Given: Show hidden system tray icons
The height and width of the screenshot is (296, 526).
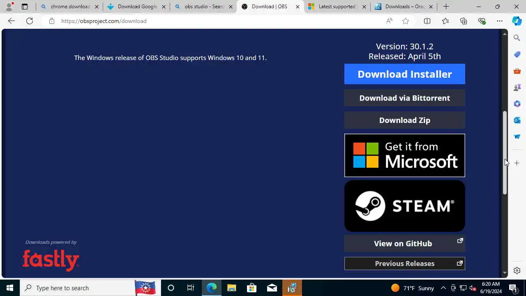Looking at the screenshot, I should [x=443, y=288].
